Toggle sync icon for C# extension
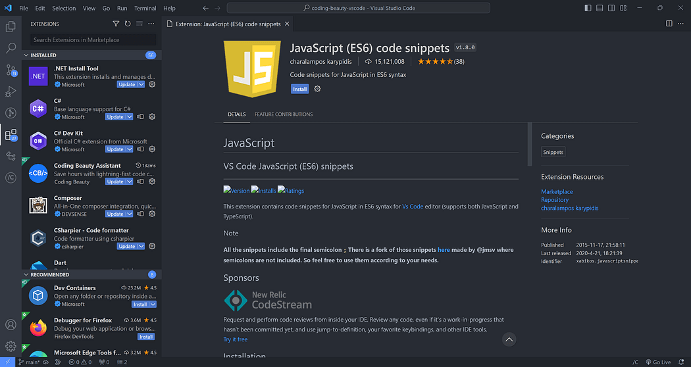The height and width of the screenshot is (367, 691). click(x=140, y=117)
